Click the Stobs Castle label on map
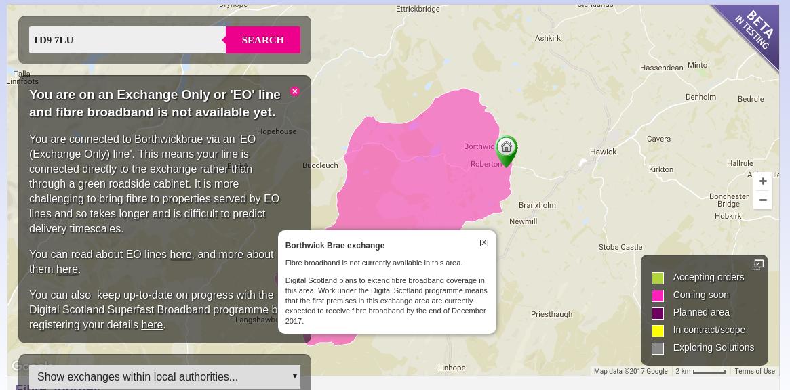790x390 pixels. [x=620, y=247]
